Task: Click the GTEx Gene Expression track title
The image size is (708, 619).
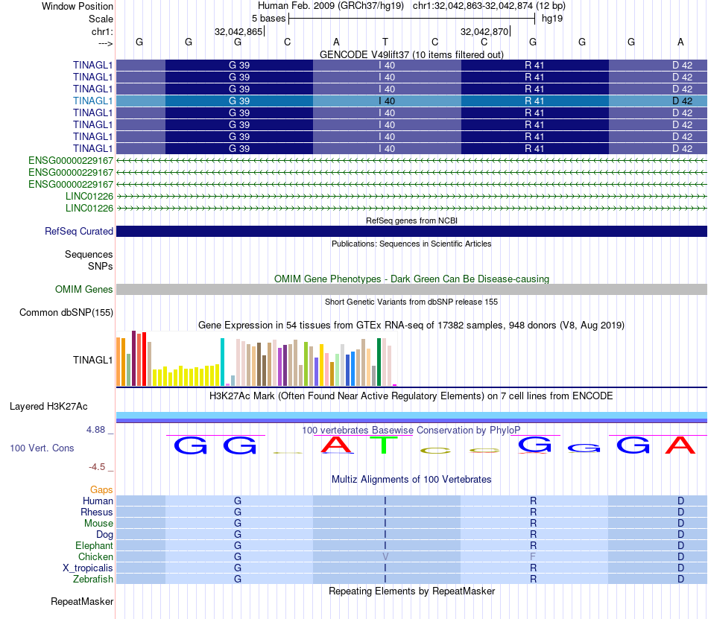Action: [x=411, y=325]
